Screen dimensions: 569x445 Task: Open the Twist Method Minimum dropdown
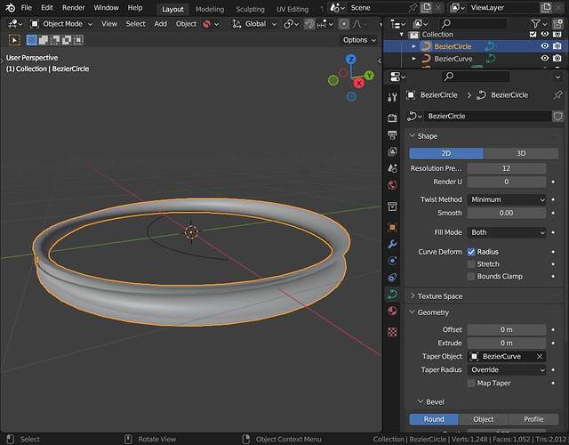[x=507, y=199]
